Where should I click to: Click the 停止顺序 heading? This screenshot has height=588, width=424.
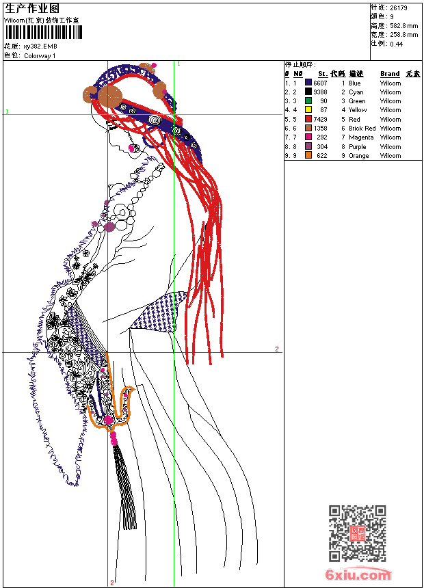(300, 65)
